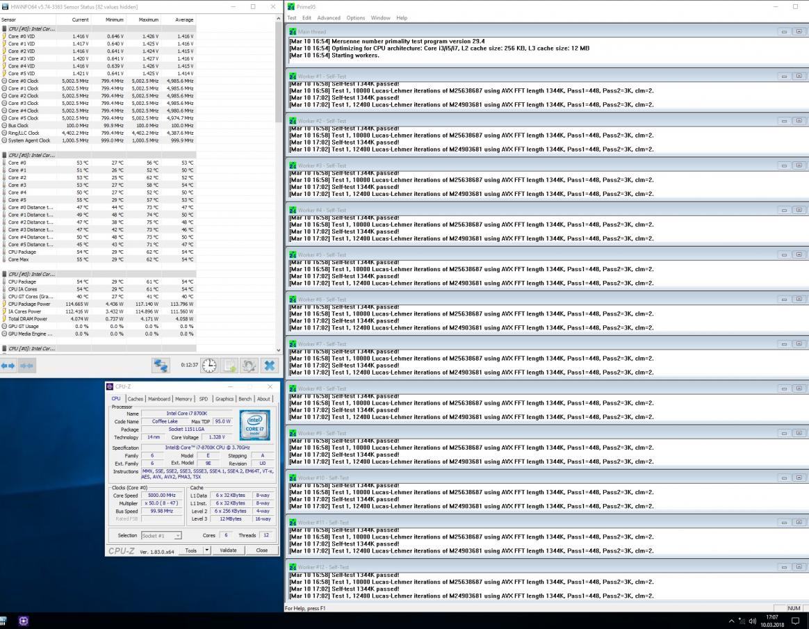
Task: Click Intel Core i7 logo in CPU-Z
Action: pos(254,425)
